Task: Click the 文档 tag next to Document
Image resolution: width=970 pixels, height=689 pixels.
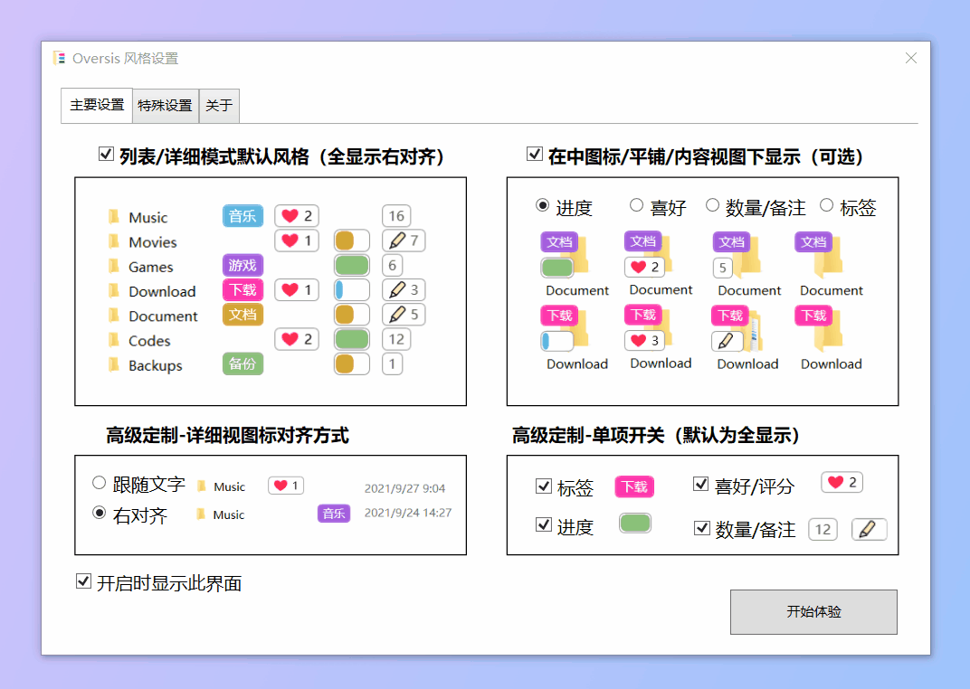Action: point(242,315)
